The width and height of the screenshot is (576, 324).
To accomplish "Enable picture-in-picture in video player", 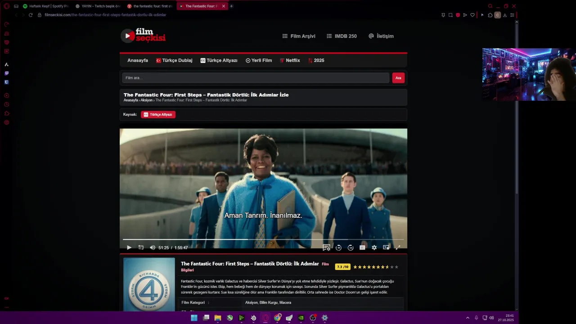I will click(386, 247).
